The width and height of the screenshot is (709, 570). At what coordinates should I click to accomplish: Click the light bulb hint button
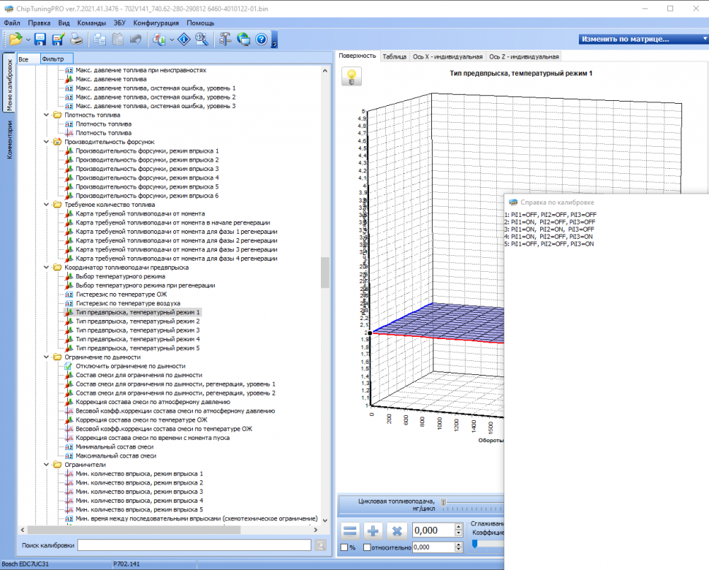pos(353,77)
